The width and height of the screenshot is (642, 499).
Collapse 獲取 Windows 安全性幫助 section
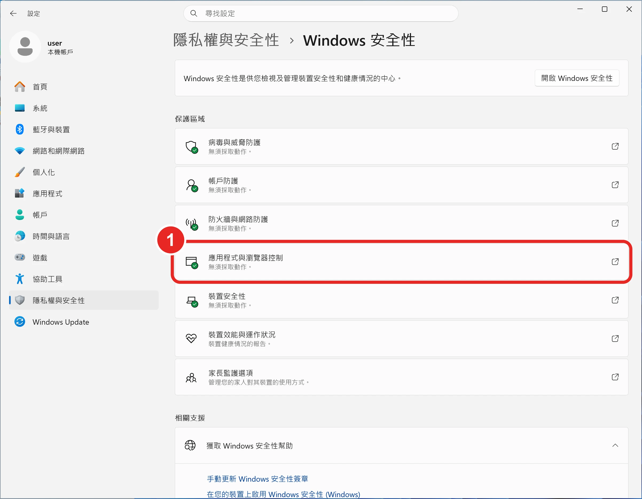tap(615, 446)
